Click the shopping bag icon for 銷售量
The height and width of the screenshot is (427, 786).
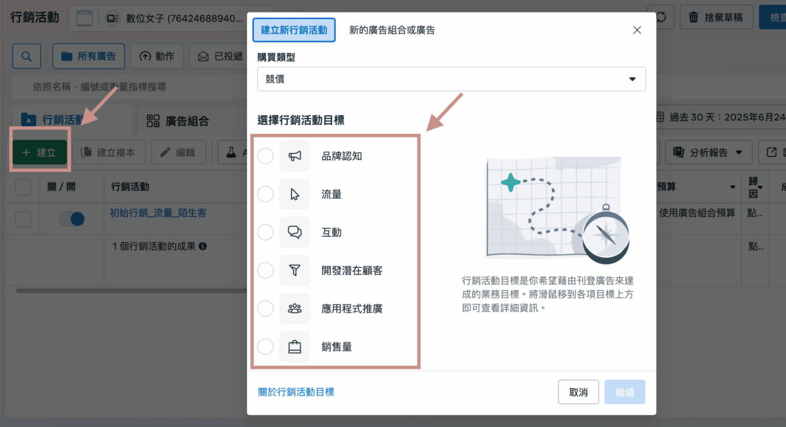(295, 347)
